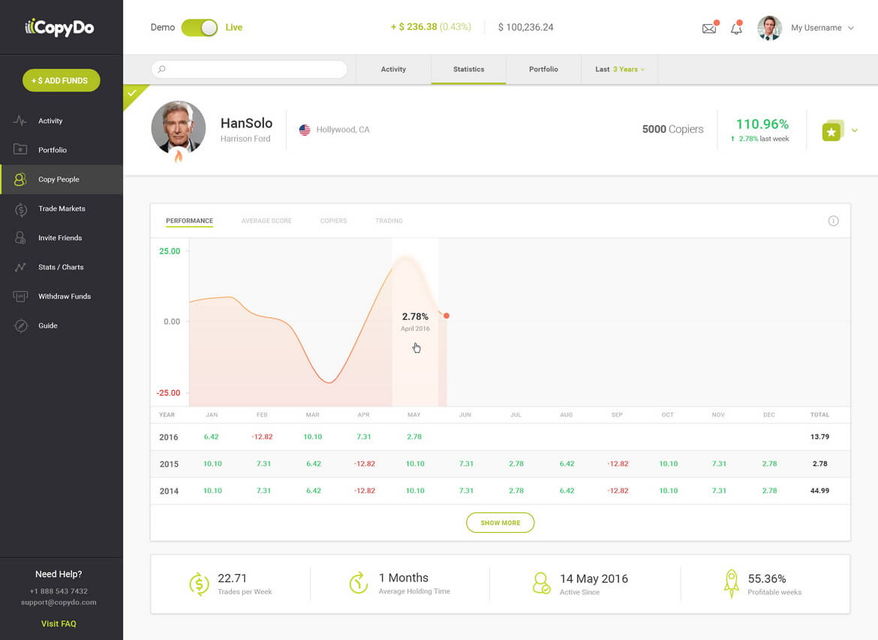
Task: Open Invite Friends in the sidebar
Action: (x=60, y=238)
